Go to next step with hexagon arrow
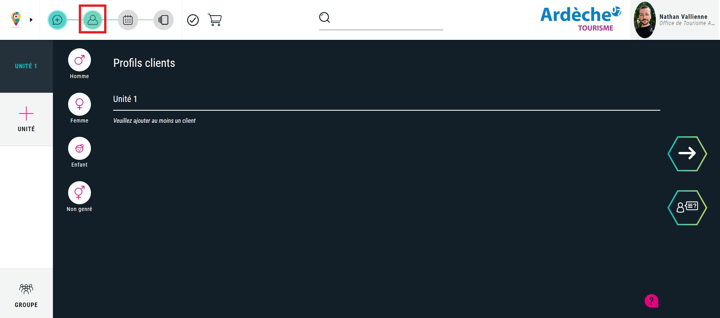Image resolution: width=720 pixels, height=318 pixels. 687,153
